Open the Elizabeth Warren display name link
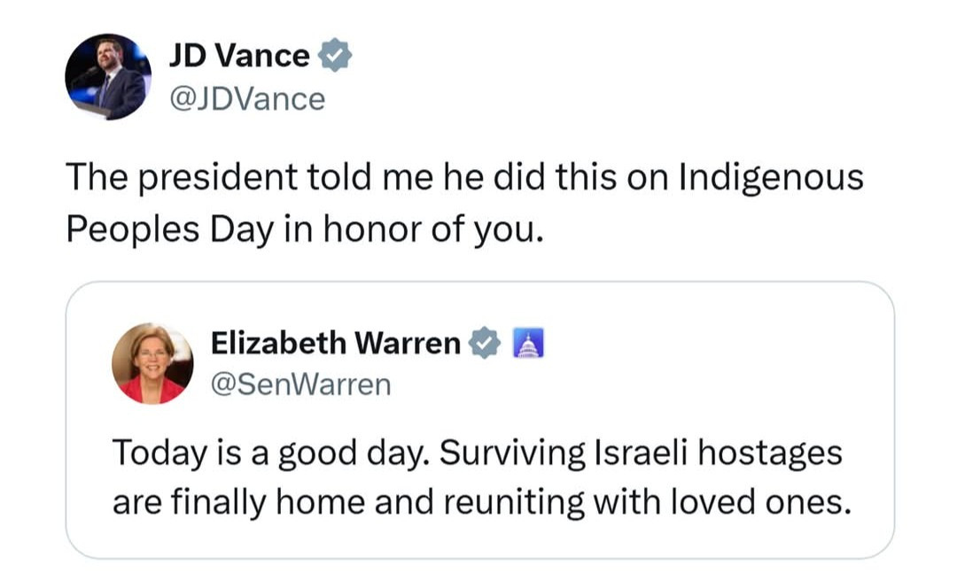Image resolution: width=957 pixels, height=580 pixels. pos(336,343)
